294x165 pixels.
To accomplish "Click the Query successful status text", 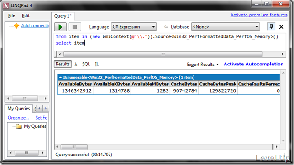I will [84, 155].
